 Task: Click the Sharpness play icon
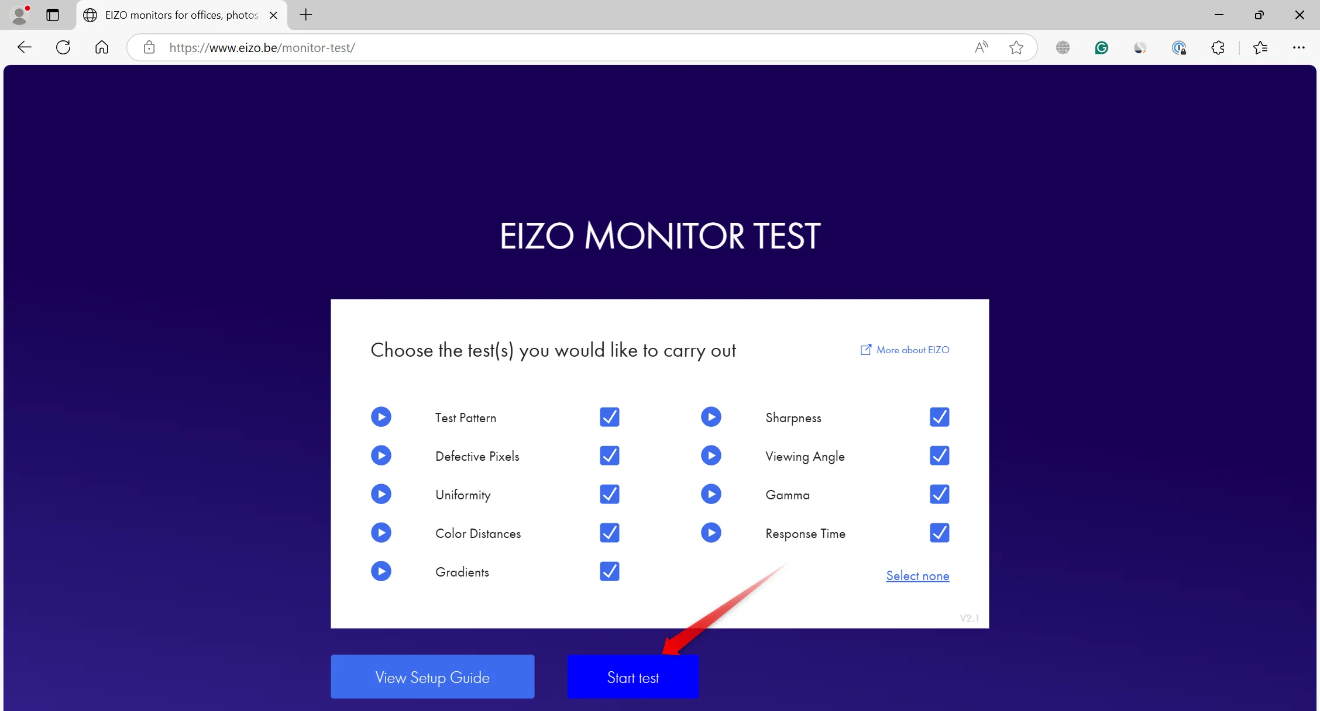click(710, 417)
